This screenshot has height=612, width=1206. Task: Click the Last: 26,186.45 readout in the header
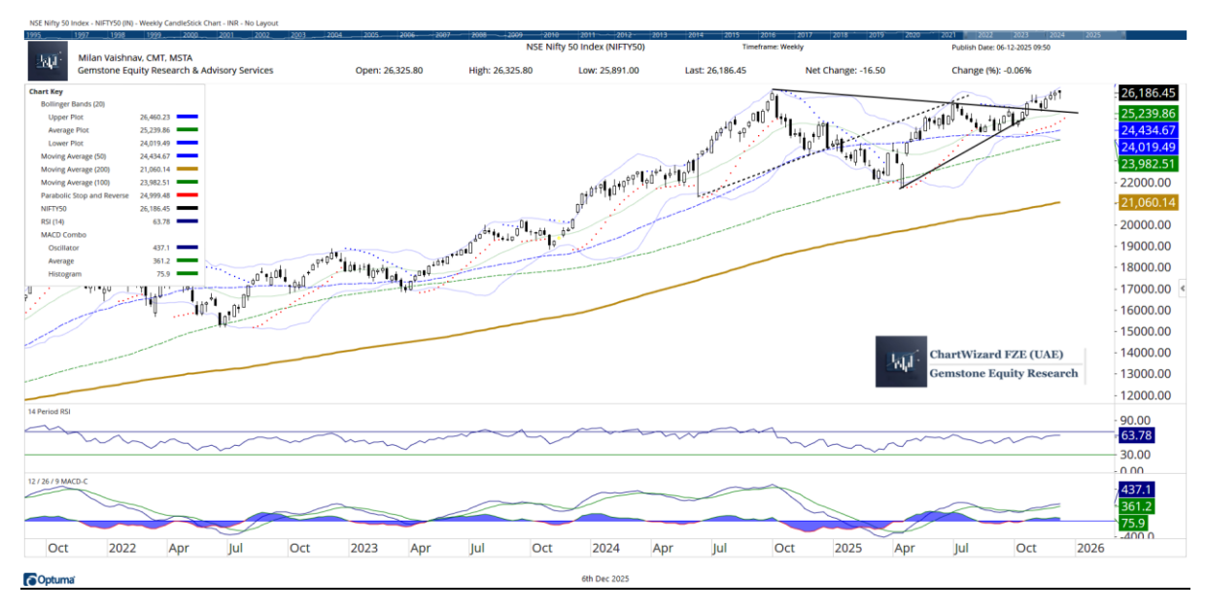tap(715, 71)
